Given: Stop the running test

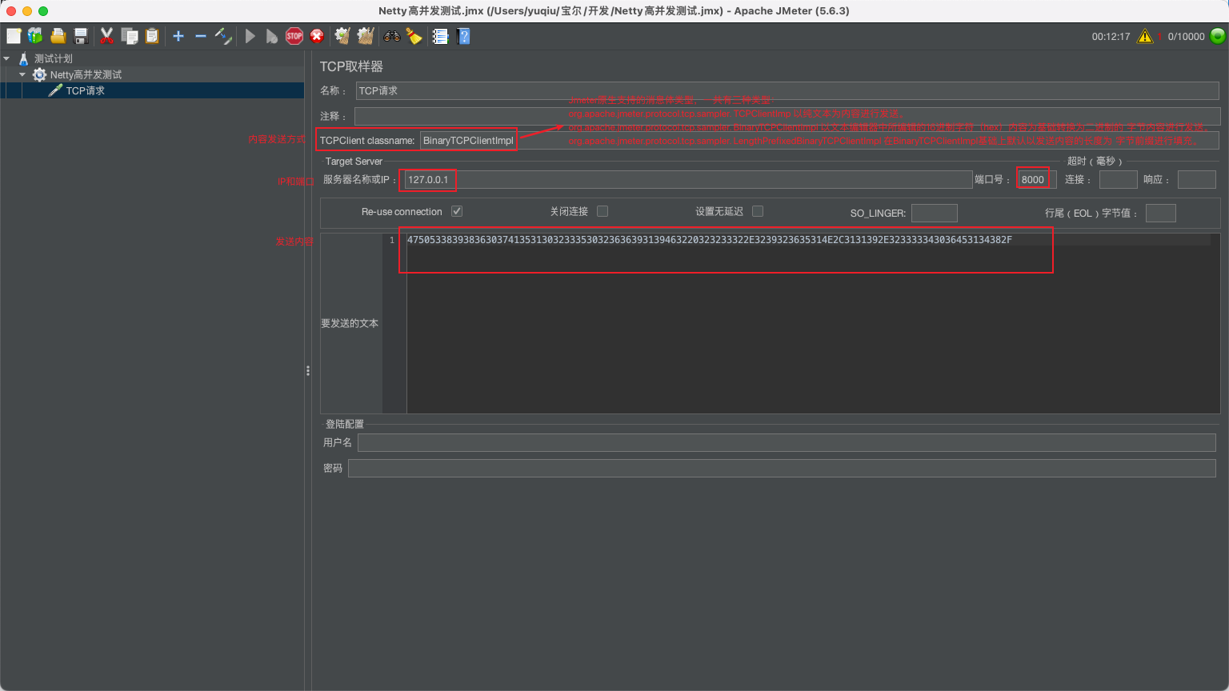Looking at the screenshot, I should 294,36.
